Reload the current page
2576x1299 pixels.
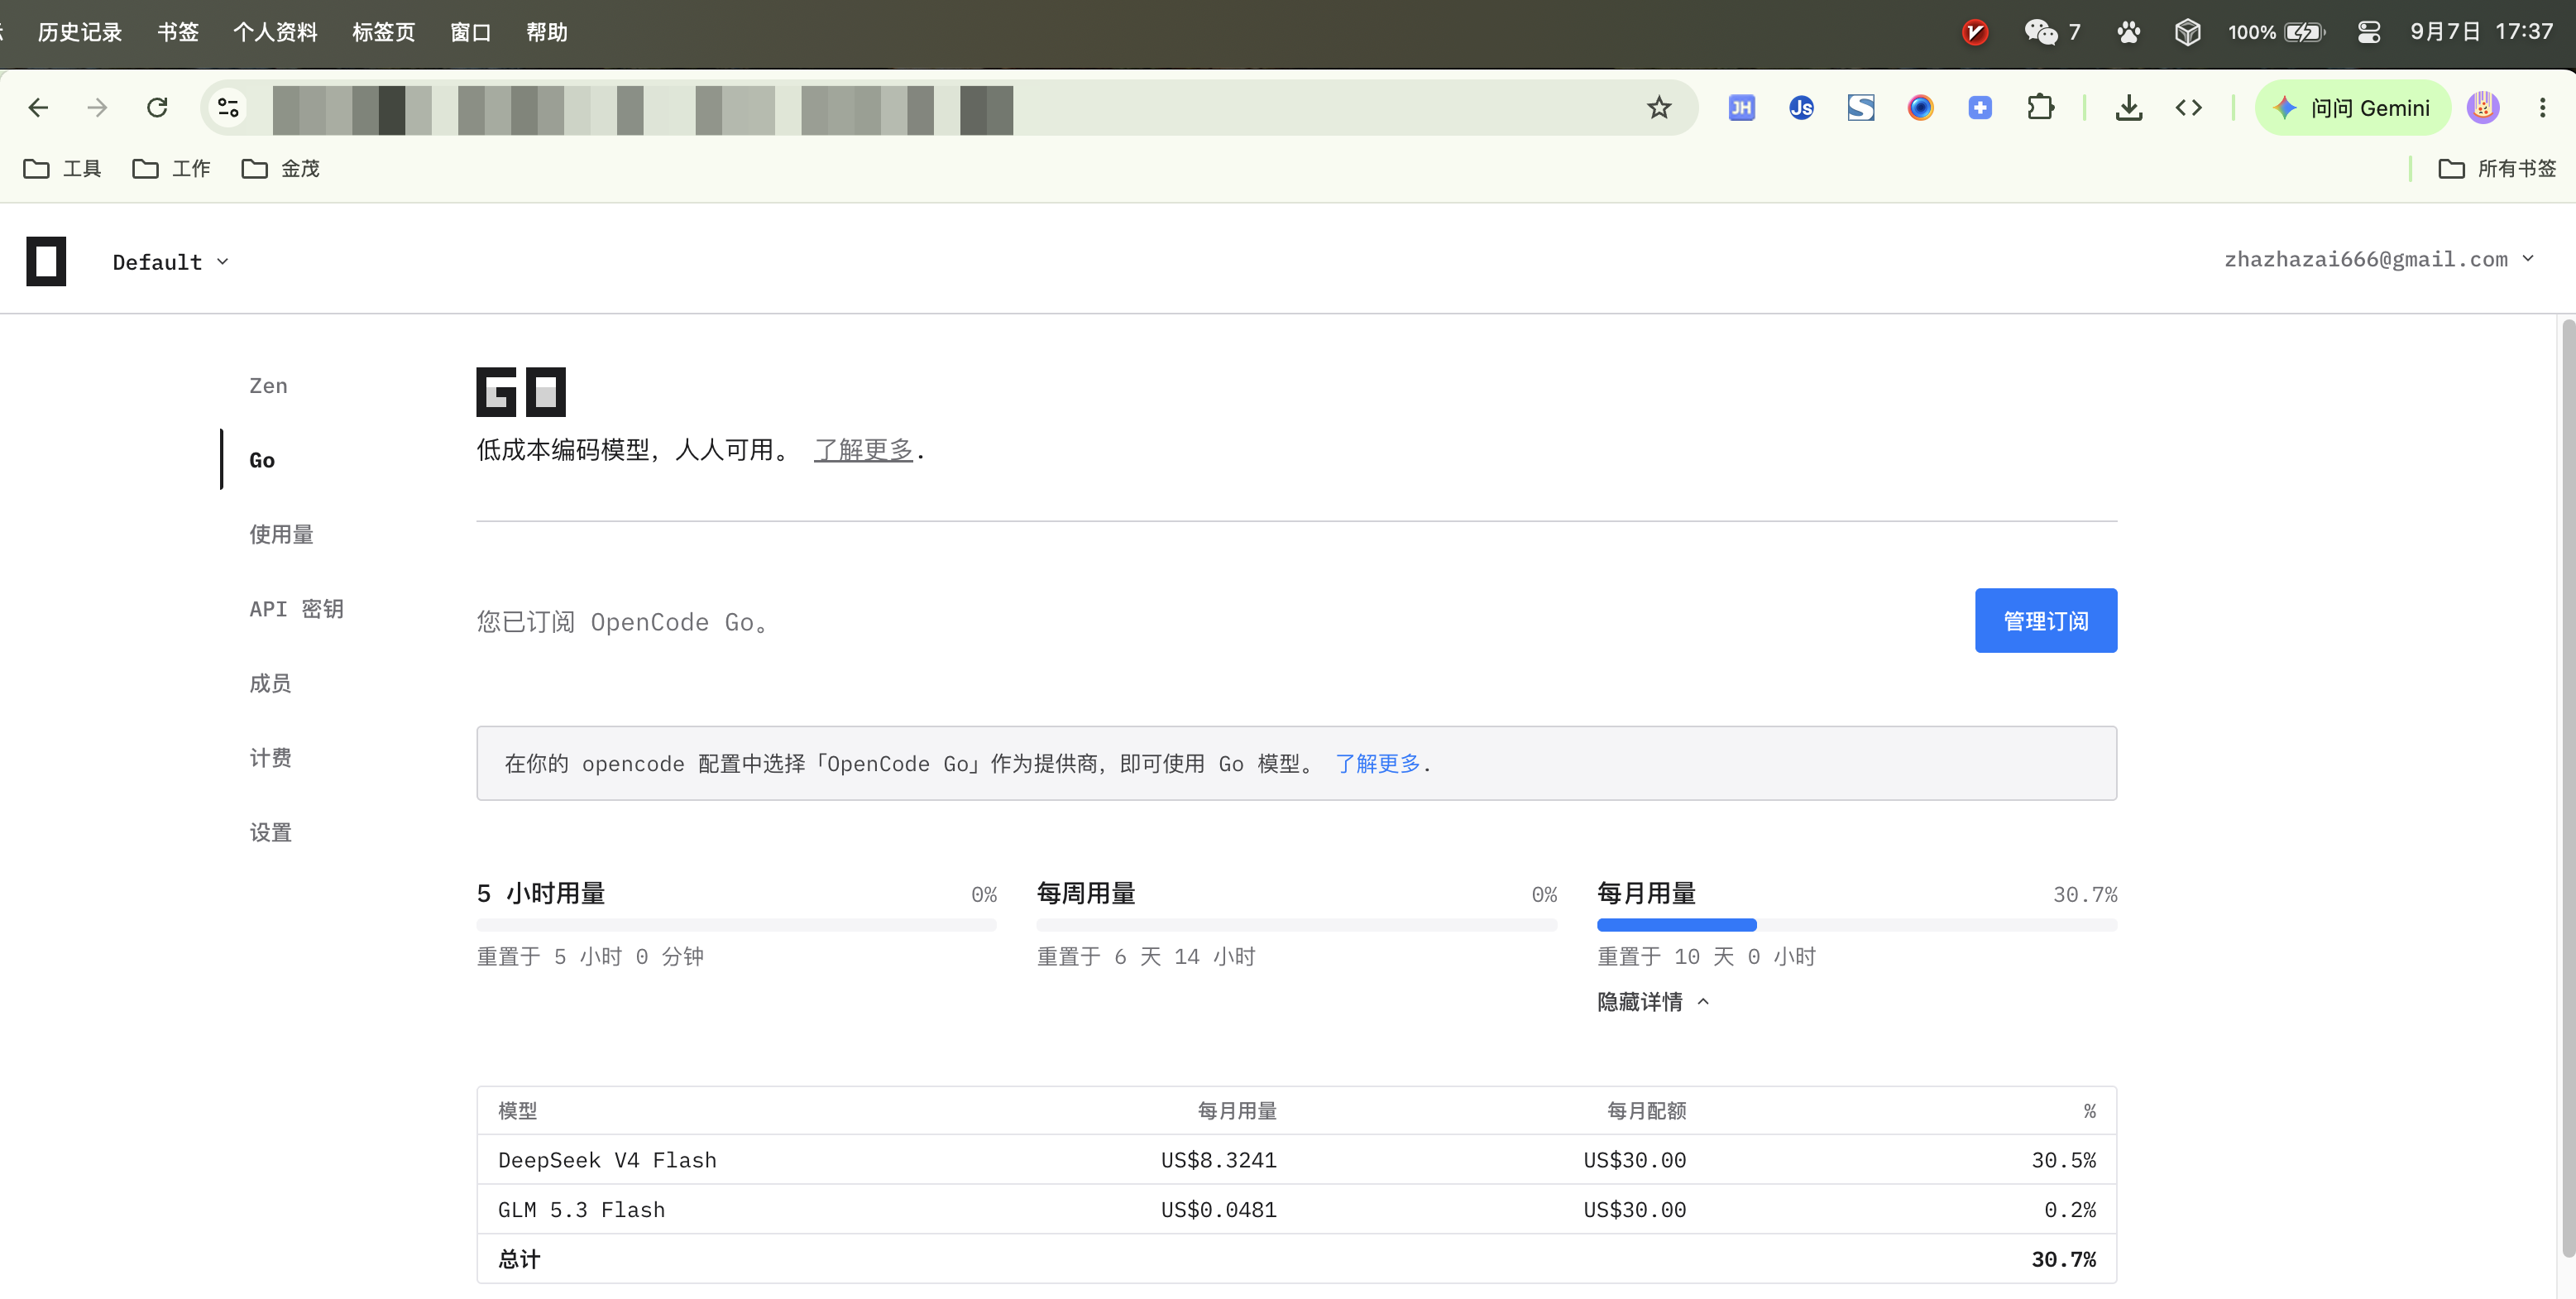(x=157, y=108)
